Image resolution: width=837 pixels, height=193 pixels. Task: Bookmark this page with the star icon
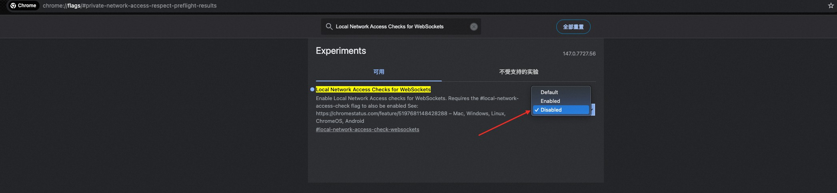point(831,6)
